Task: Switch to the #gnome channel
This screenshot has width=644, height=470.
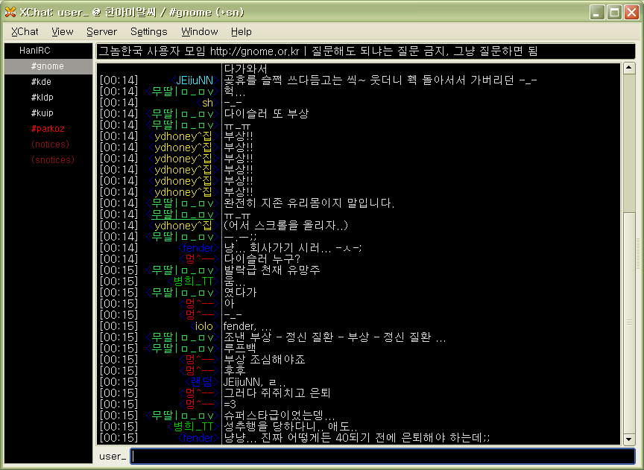Action: pos(48,66)
